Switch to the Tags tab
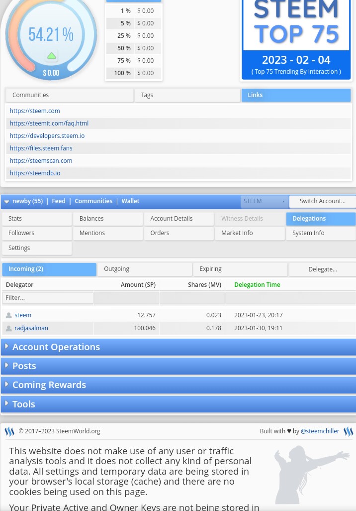 click(x=187, y=95)
